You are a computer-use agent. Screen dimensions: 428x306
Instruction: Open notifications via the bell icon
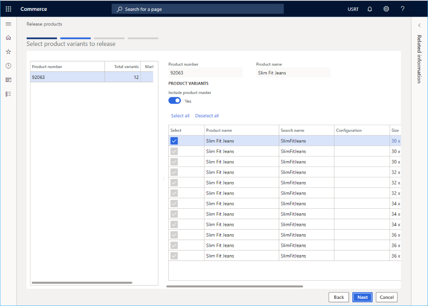[369, 9]
